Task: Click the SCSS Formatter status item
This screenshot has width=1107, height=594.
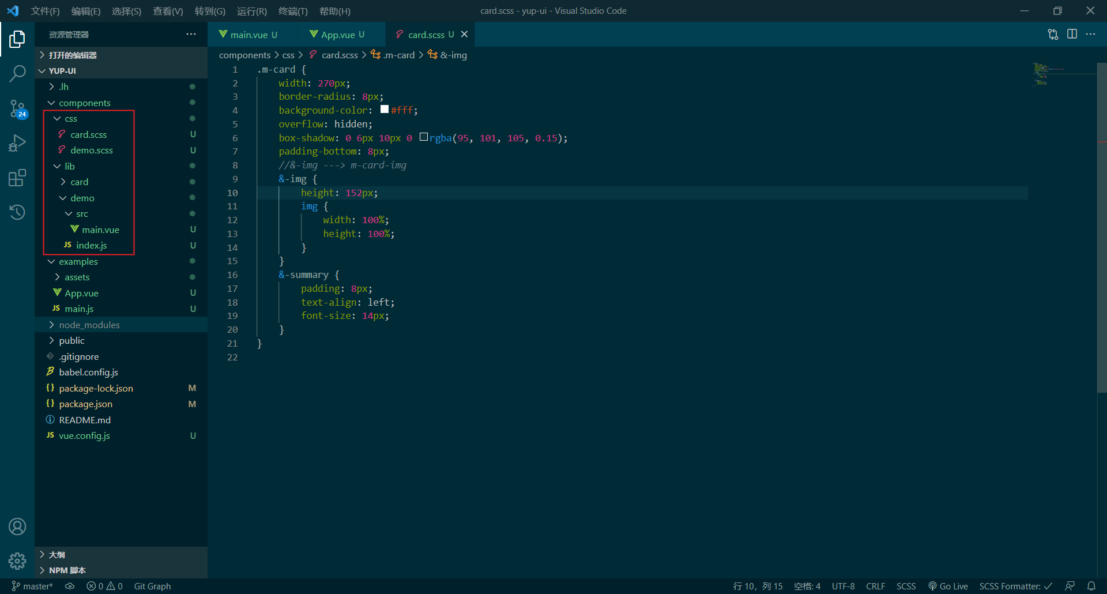Action: 1015,586
